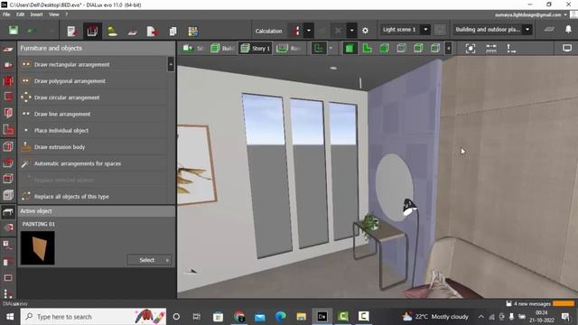Click the document export red arrow icon
This screenshot has width=578, height=325.
[x=153, y=32]
